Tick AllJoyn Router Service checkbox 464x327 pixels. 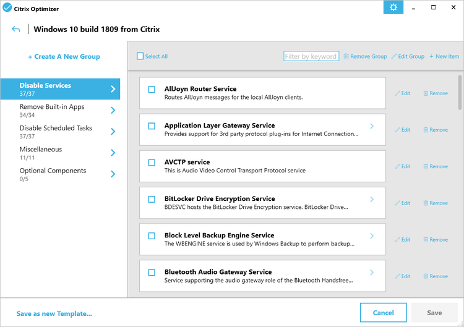(152, 89)
